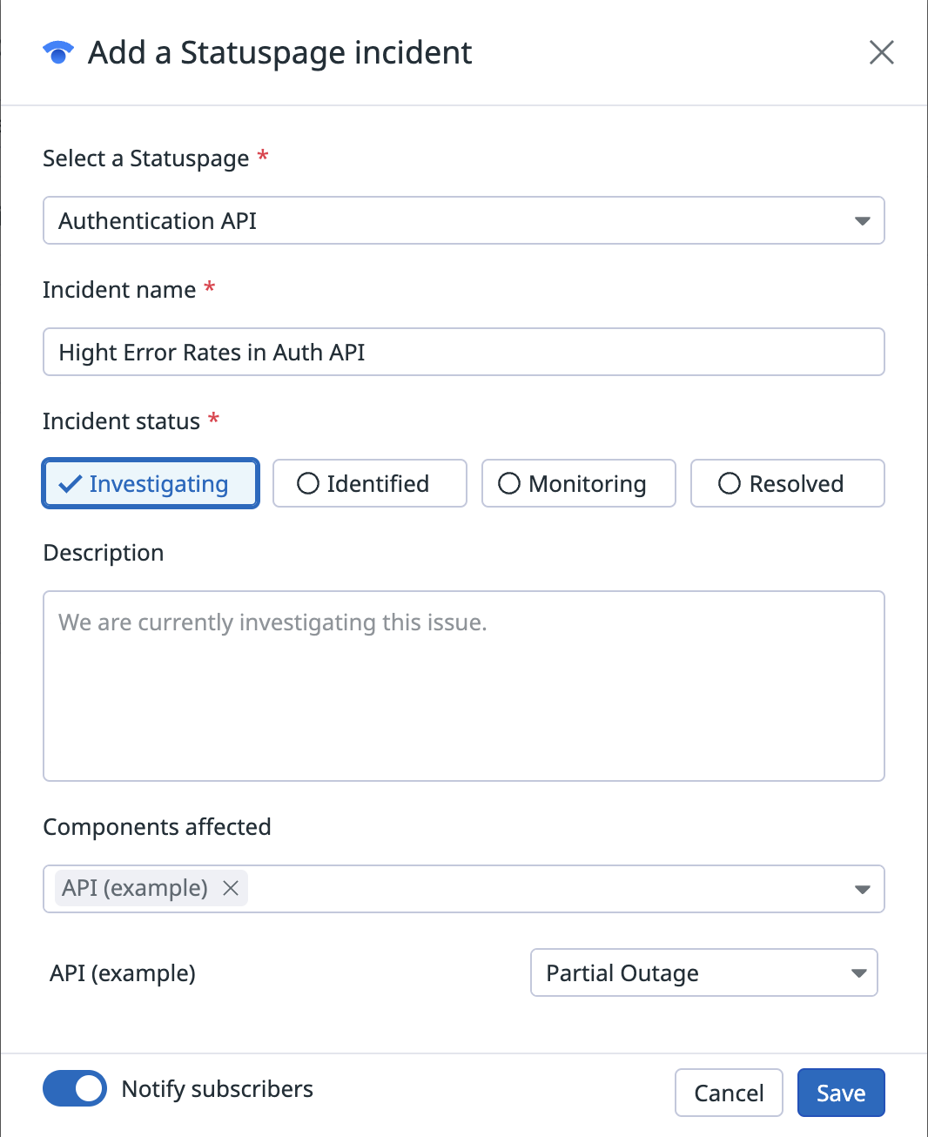This screenshot has height=1137, width=928.
Task: Select the Investigating incident status
Action: pyautogui.click(x=151, y=484)
